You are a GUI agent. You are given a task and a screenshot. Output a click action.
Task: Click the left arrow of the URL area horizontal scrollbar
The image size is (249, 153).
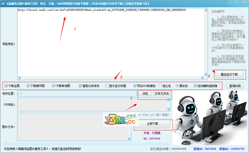(19, 78)
